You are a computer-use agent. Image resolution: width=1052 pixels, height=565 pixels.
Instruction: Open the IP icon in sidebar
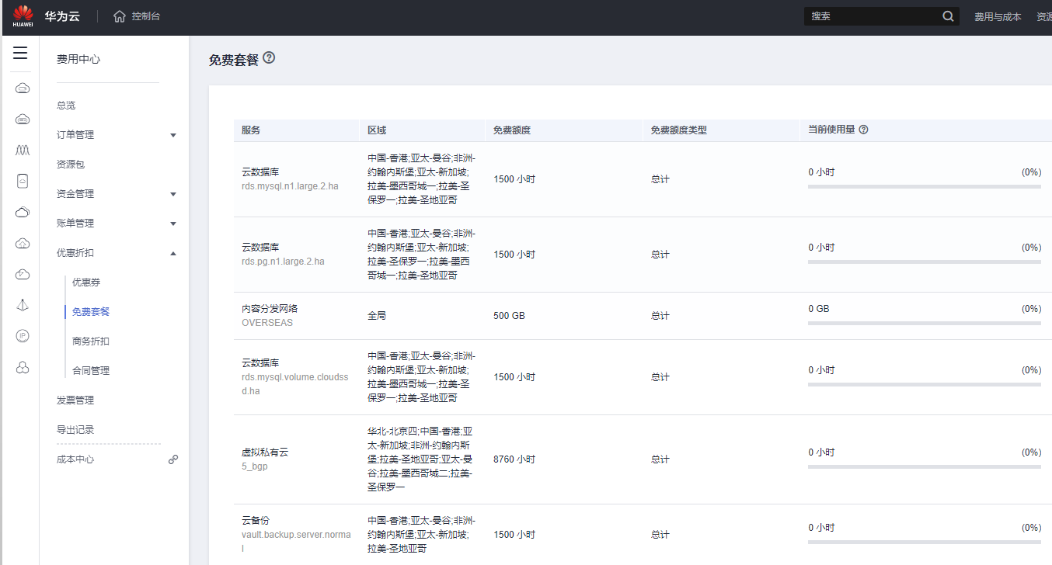23,336
